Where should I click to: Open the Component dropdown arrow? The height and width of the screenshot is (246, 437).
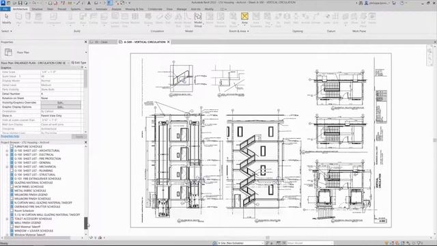(53, 26)
